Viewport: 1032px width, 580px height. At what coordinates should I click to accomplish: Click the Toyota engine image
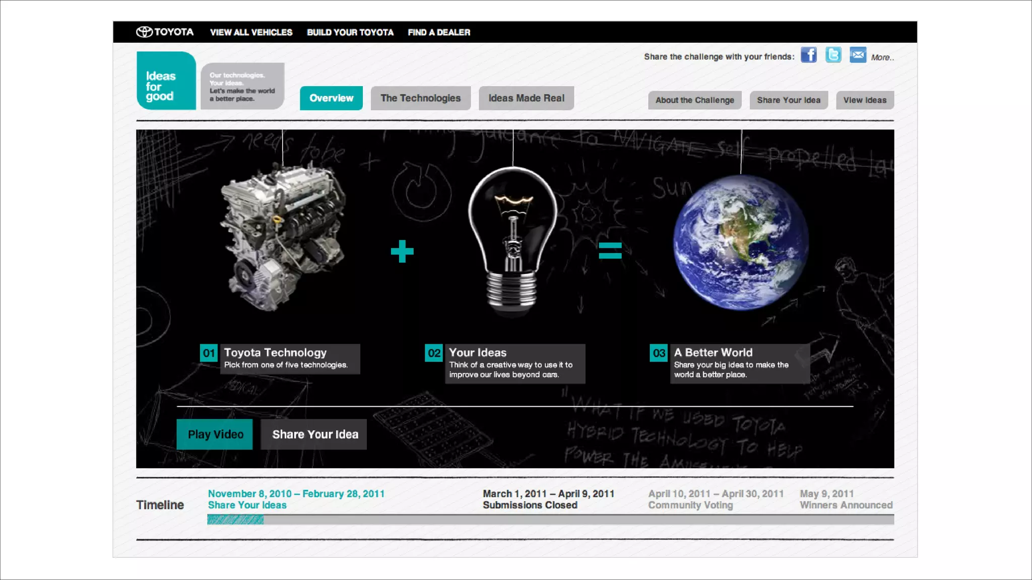(283, 237)
